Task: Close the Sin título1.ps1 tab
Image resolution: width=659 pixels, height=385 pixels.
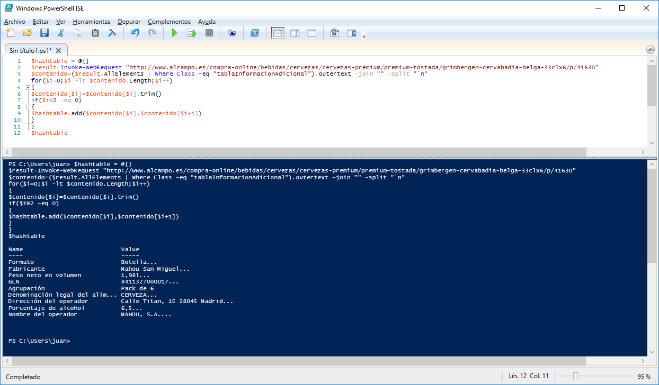Action: click(x=58, y=51)
